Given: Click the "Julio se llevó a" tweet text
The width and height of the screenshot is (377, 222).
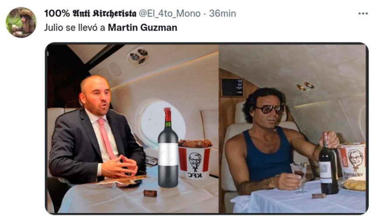Looking at the screenshot, I should click(75, 28).
